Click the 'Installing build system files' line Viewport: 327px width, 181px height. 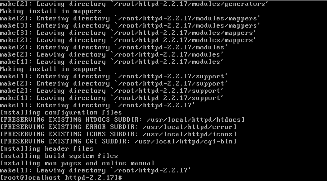point(59,156)
